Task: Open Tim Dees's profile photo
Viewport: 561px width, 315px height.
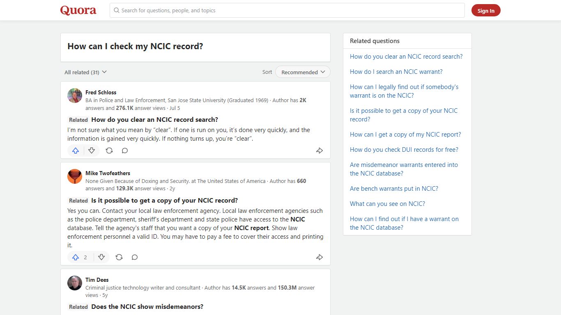Action: click(x=75, y=283)
